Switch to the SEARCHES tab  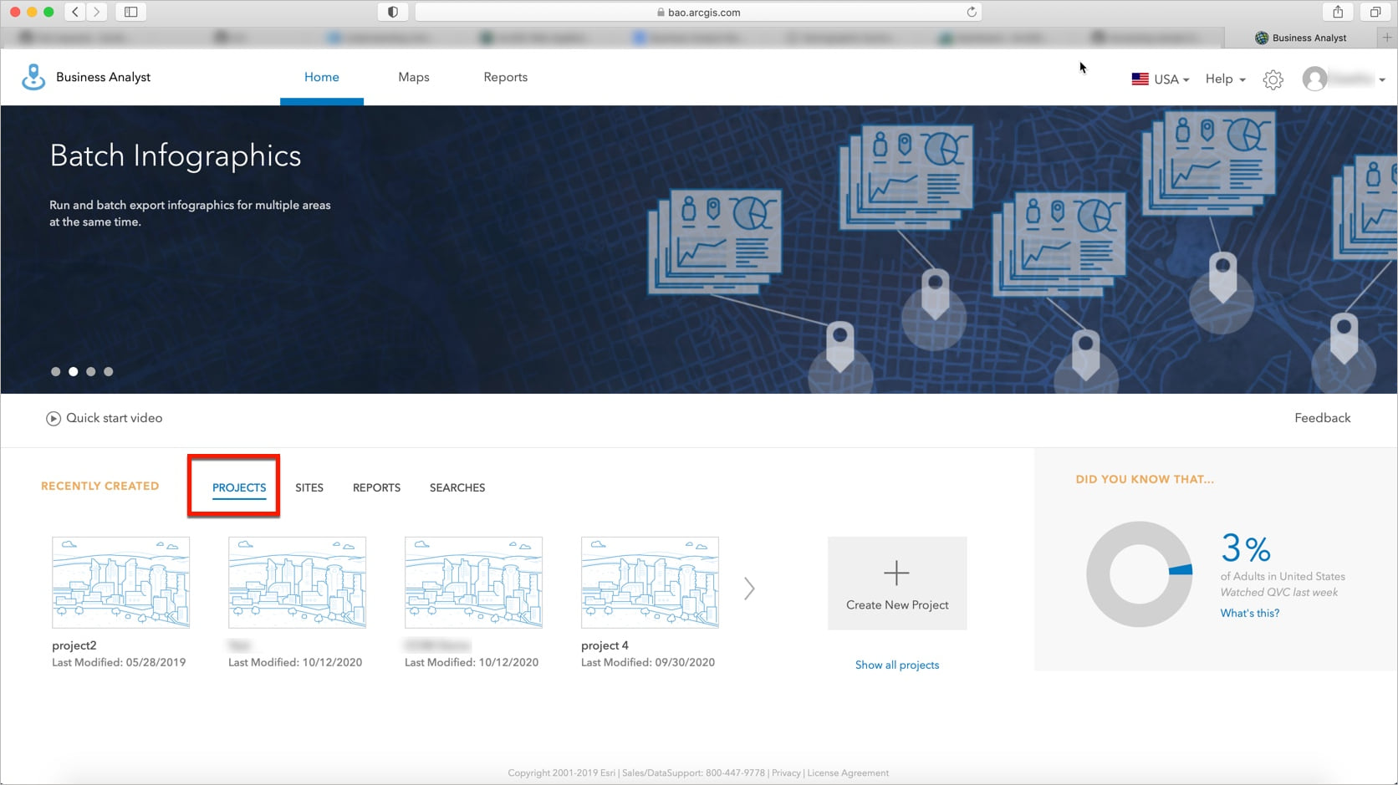(x=457, y=487)
